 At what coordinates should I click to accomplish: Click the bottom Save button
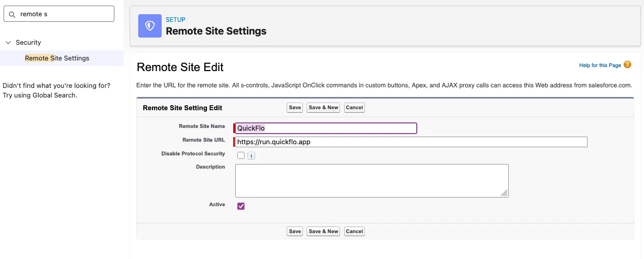295,231
